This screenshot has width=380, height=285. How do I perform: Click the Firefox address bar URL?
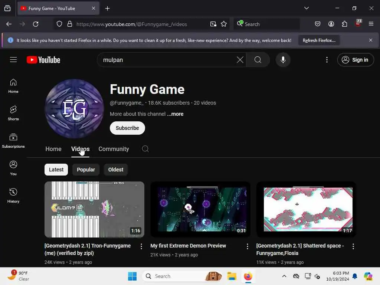point(132,24)
